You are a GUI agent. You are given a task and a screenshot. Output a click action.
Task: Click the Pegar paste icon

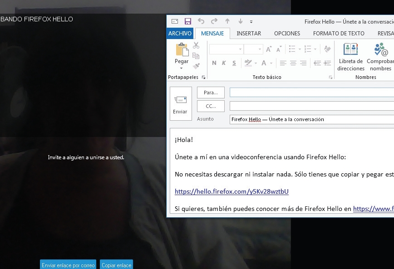(x=182, y=49)
